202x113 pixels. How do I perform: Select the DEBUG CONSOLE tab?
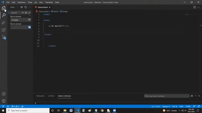tap(64, 96)
